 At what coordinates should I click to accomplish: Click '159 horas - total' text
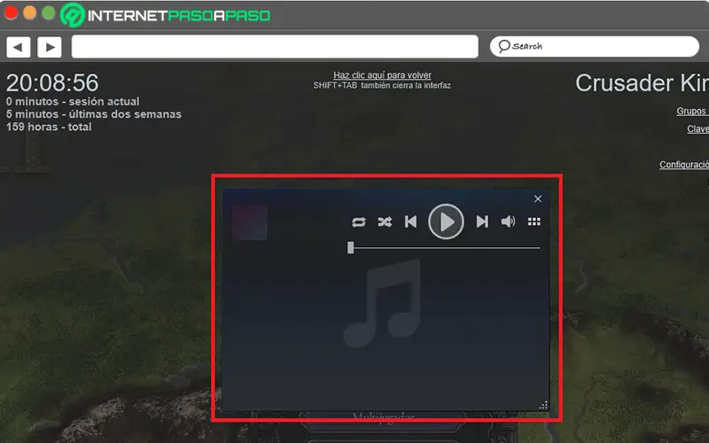point(49,127)
